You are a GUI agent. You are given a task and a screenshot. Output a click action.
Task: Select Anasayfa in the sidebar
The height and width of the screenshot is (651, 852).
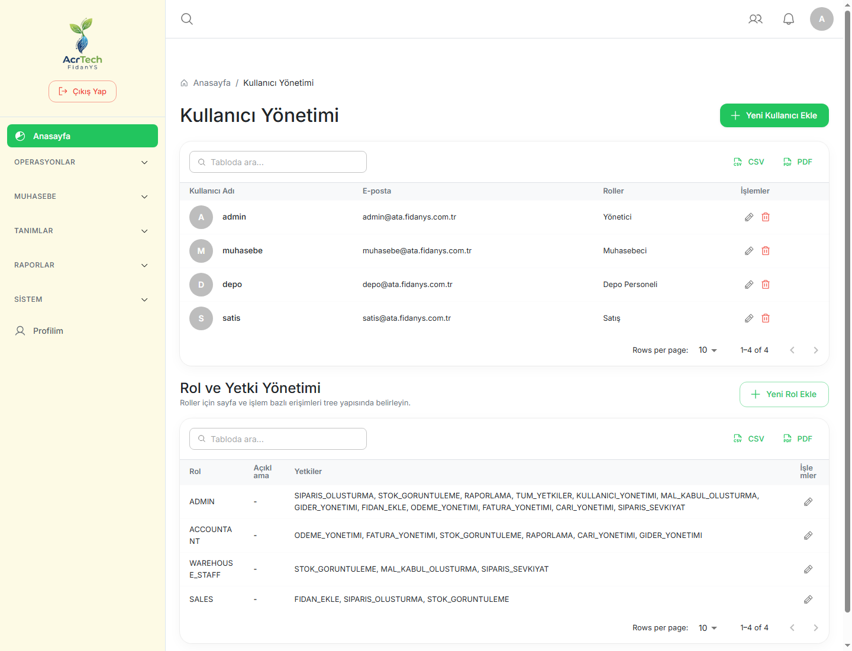click(x=82, y=136)
